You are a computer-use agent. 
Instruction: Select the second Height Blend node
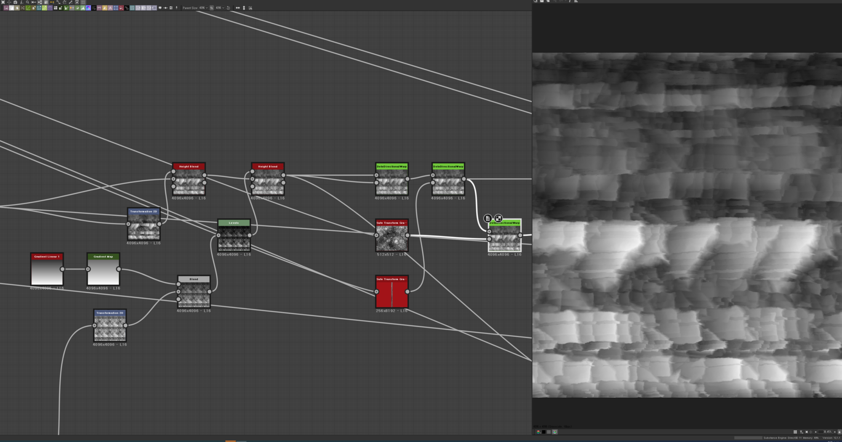click(x=268, y=179)
